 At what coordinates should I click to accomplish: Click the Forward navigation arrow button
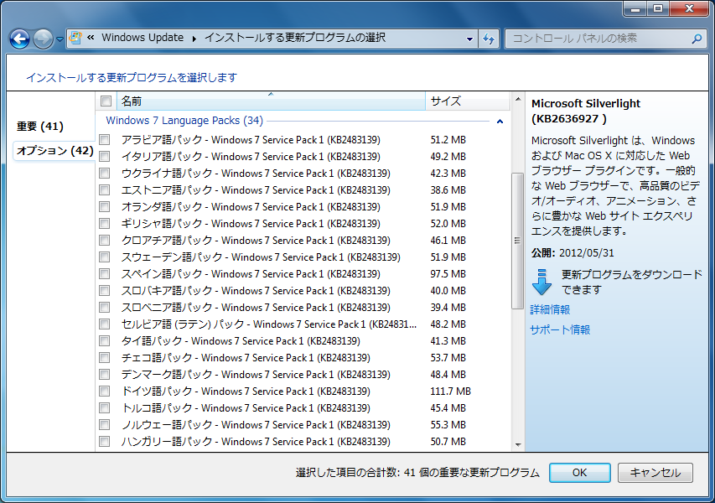[x=42, y=39]
